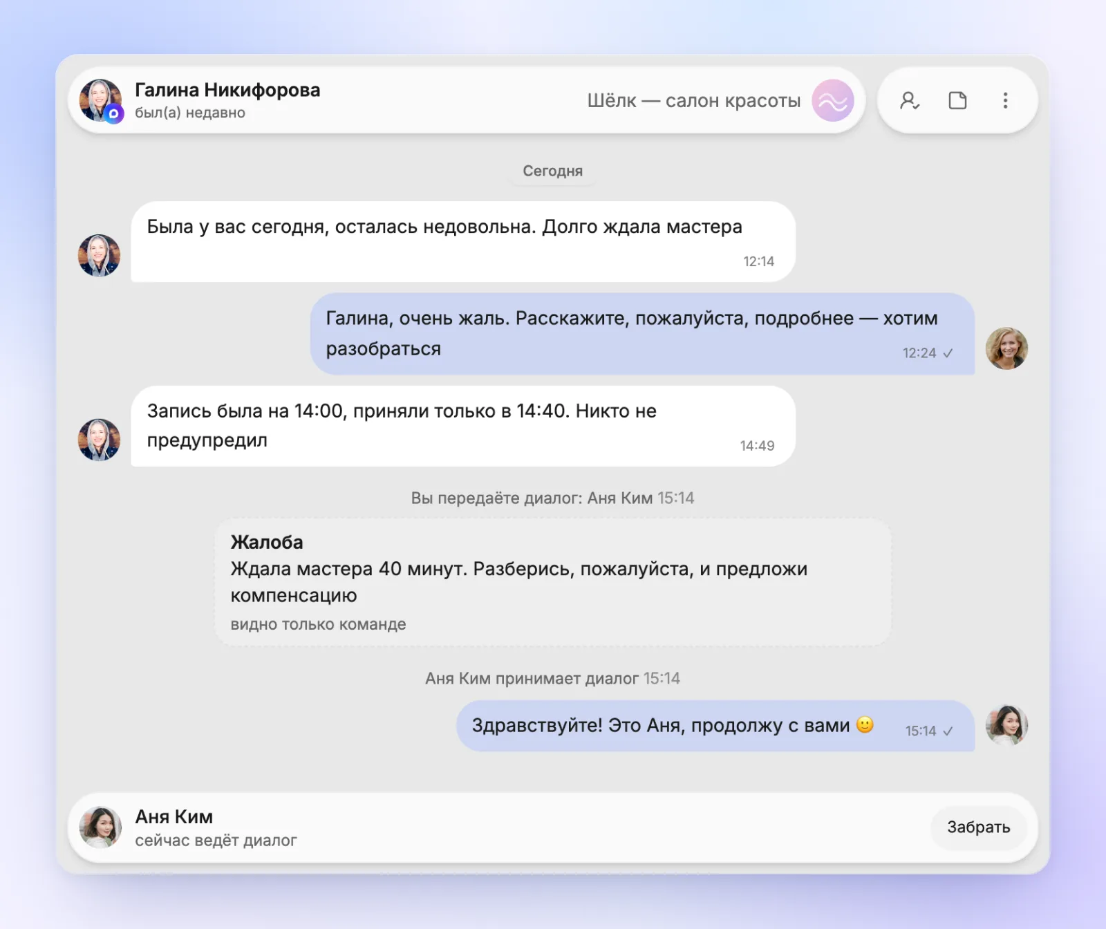This screenshot has width=1106, height=929.
Task: Select the reply 'Галина, очень жаль'
Action: click(x=643, y=334)
